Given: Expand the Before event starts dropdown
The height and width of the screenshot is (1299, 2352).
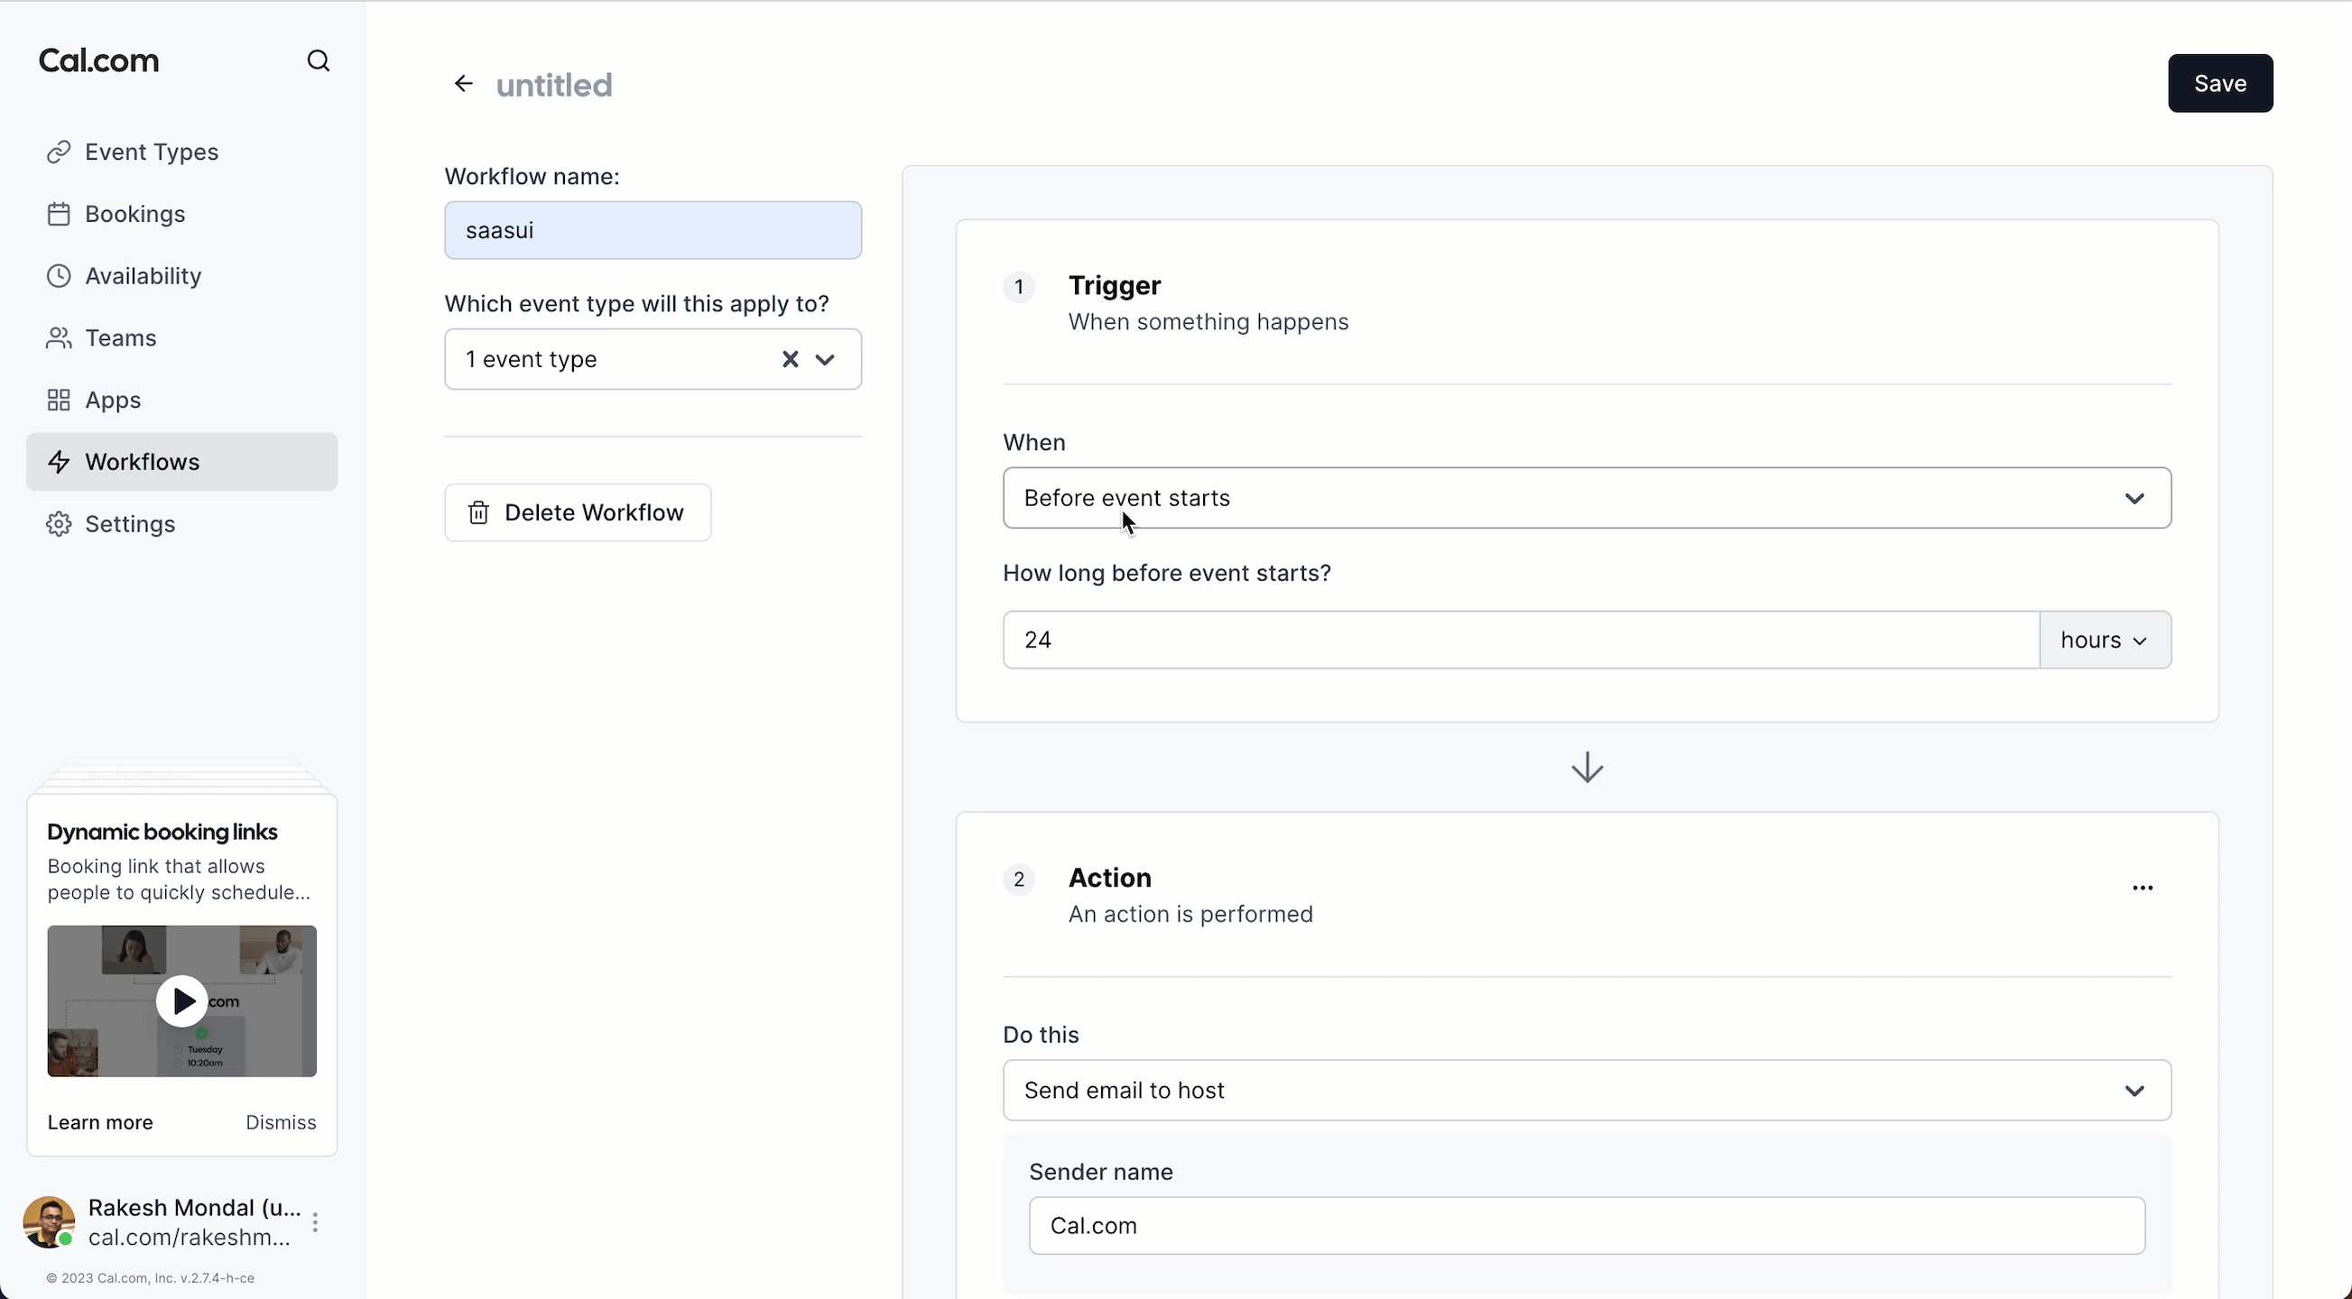Looking at the screenshot, I should (2134, 498).
